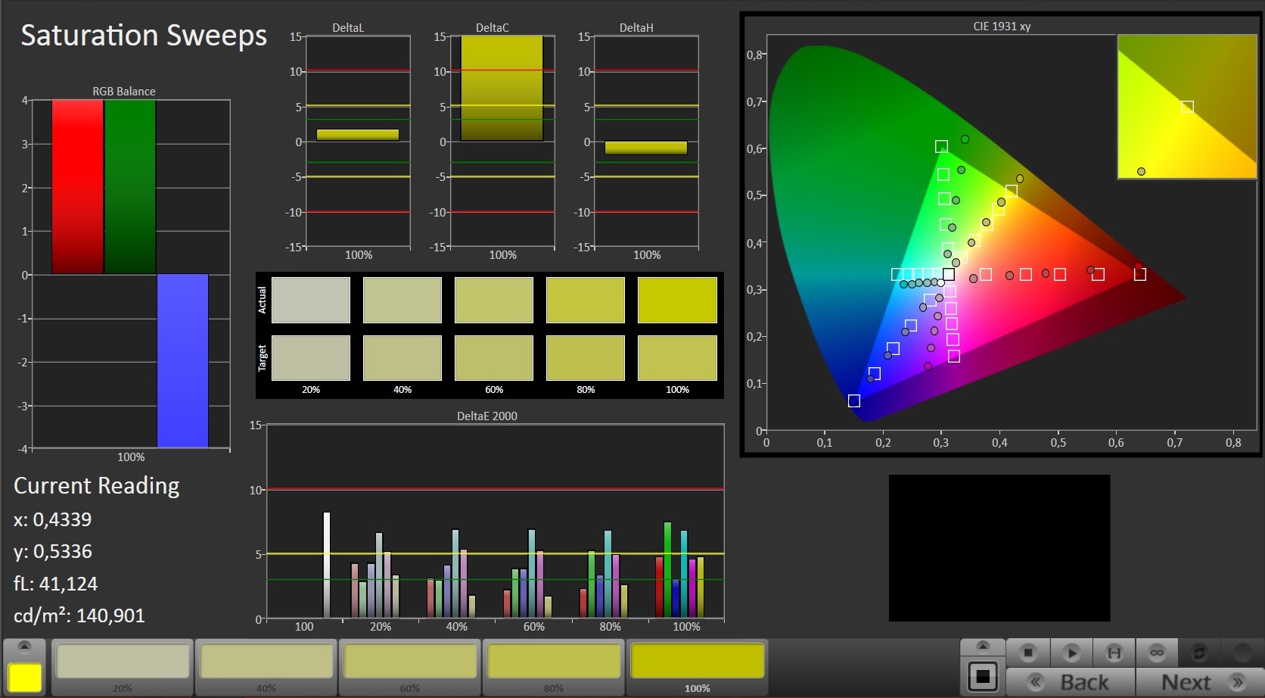
Task: Click the refresh arrows icon
Action: tap(1199, 652)
